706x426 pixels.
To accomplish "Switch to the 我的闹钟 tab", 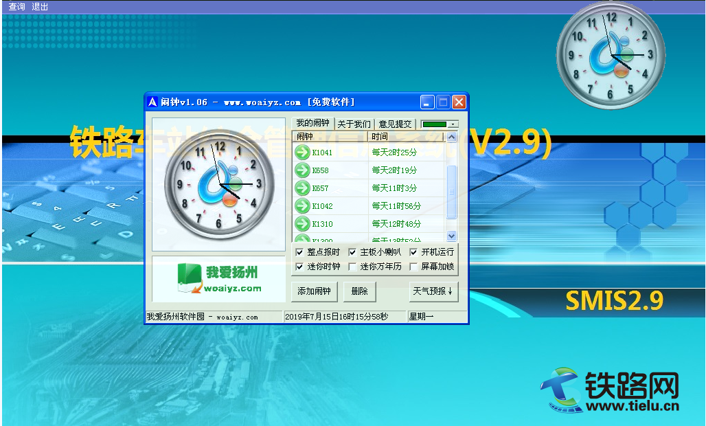I will tap(312, 123).
